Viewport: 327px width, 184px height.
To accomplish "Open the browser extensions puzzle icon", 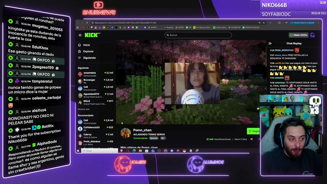I will click(279, 23).
